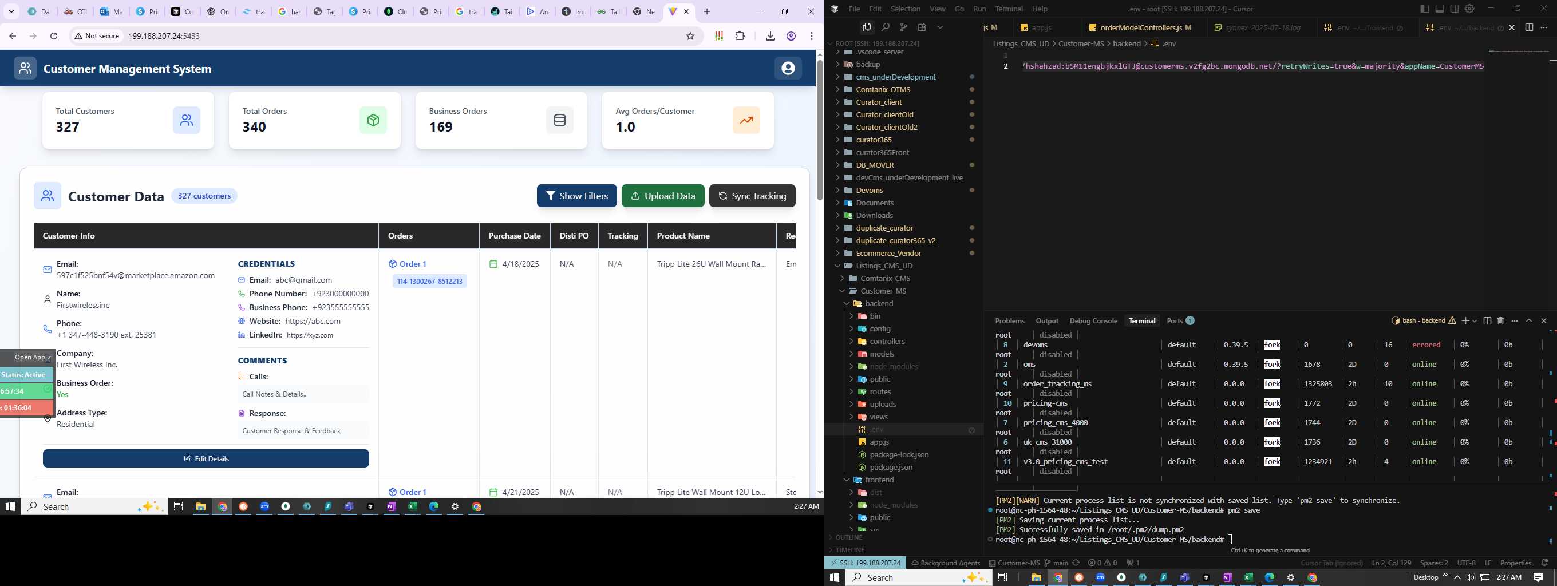Open Windows Start menu in right taskbar
Image resolution: width=1557 pixels, height=586 pixels.
(835, 577)
